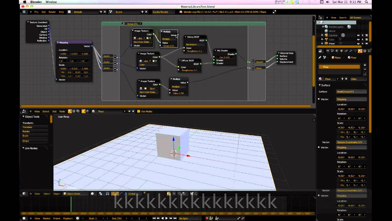
Task: Open the particles properties tab
Action: 369,51
